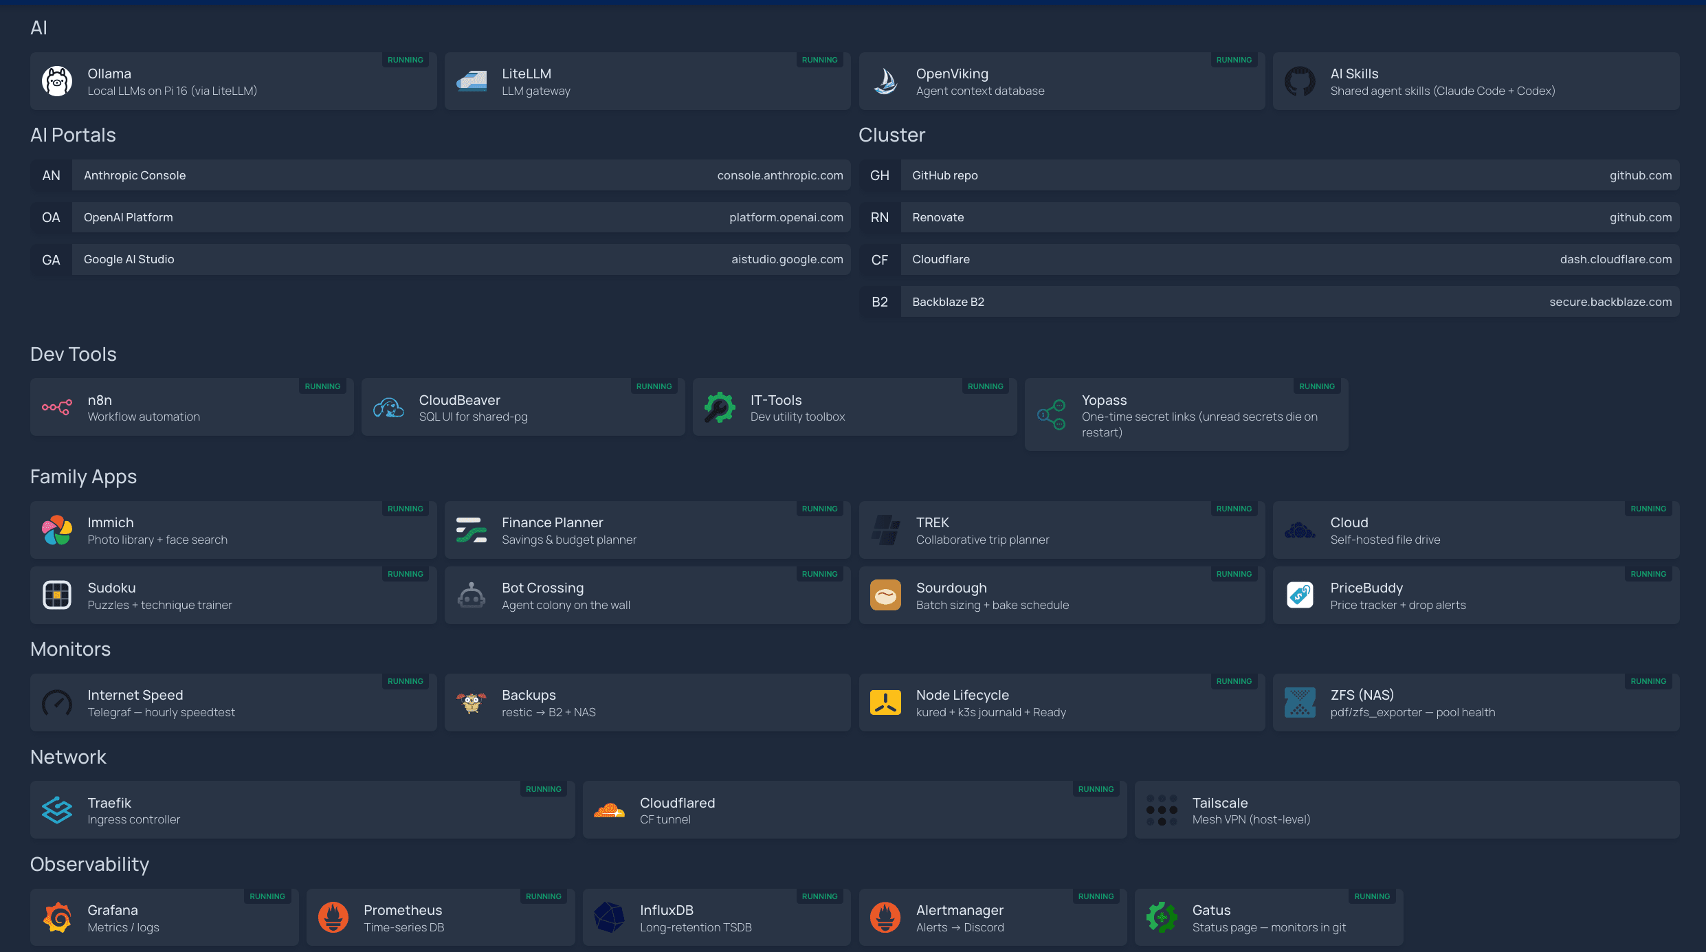The image size is (1706, 952).
Task: Click the Internet Speed gauge icon
Action: [57, 703]
